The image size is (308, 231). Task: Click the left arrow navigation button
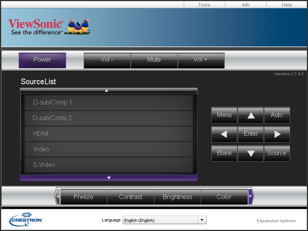(224, 134)
